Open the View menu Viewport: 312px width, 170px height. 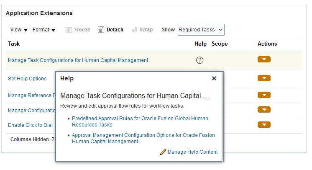click(x=19, y=30)
